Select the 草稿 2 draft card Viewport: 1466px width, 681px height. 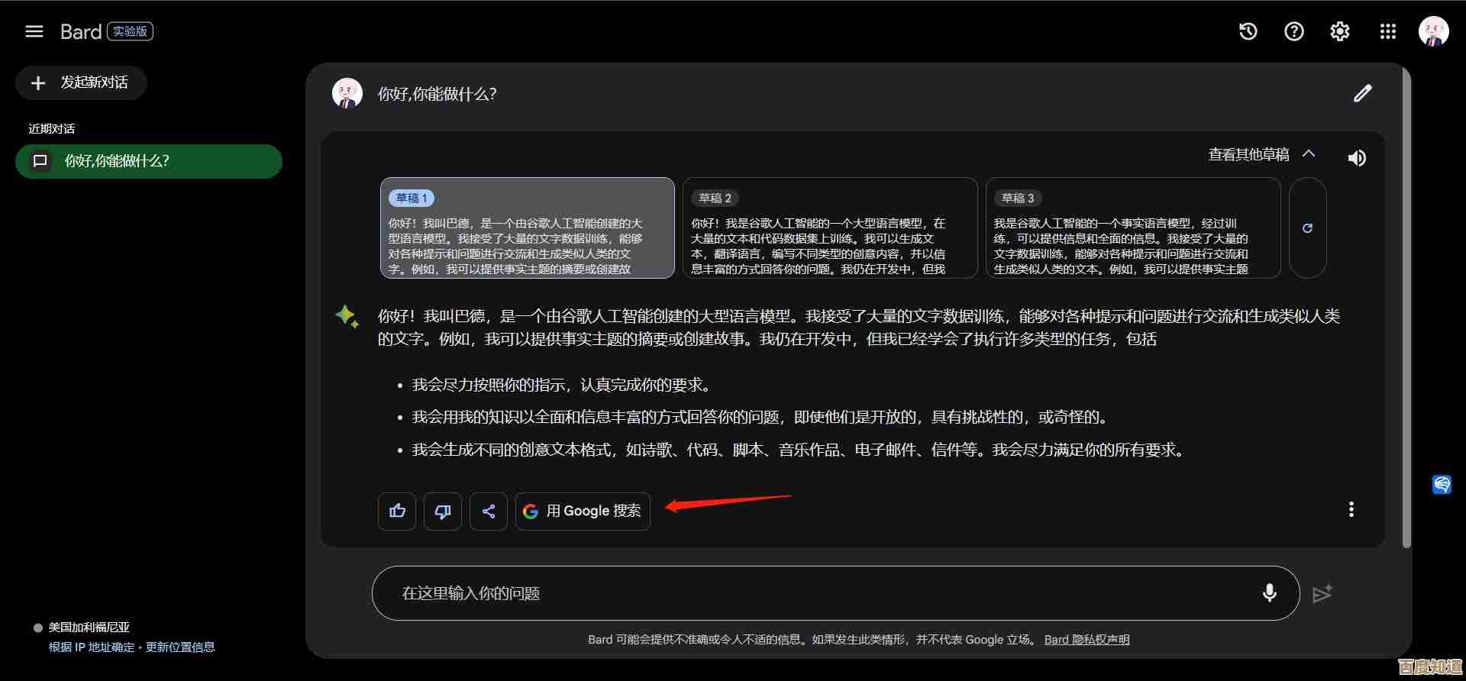click(x=829, y=228)
